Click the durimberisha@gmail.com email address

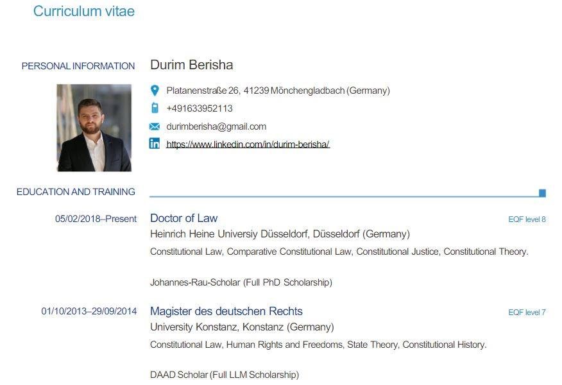[216, 126]
